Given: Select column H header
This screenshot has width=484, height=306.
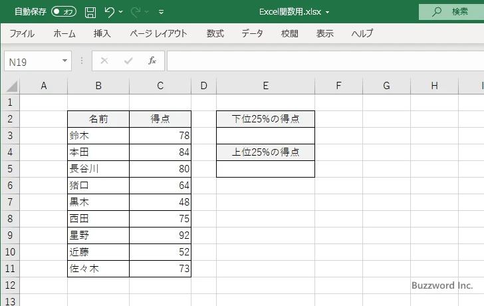Looking at the screenshot, I should [x=434, y=86].
